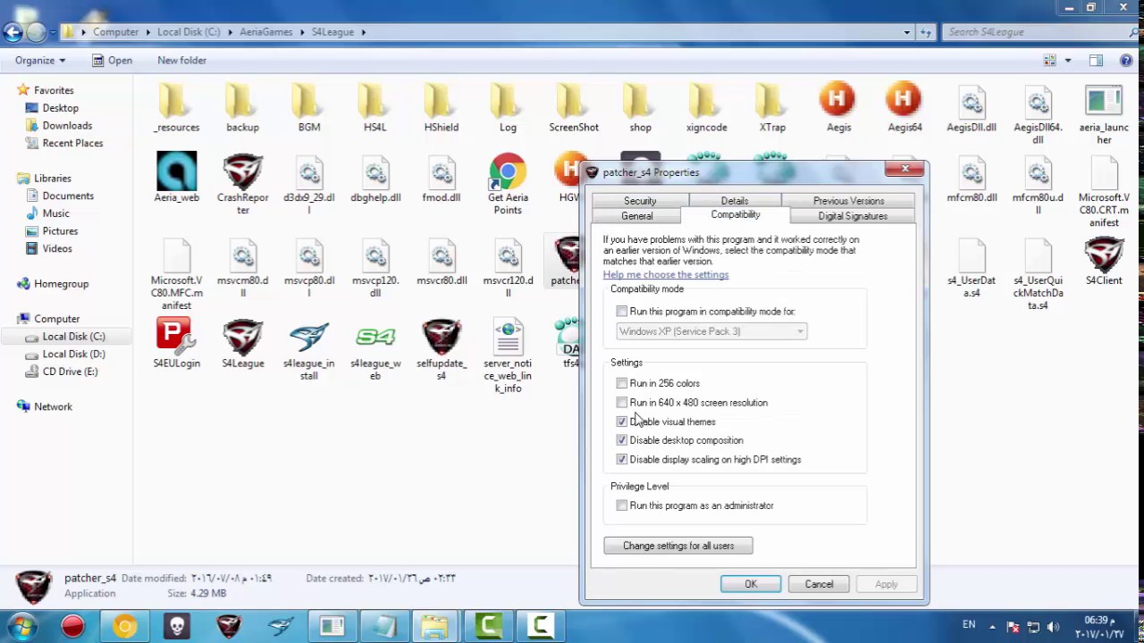Select the S4EULogin application icon

pyautogui.click(x=176, y=337)
